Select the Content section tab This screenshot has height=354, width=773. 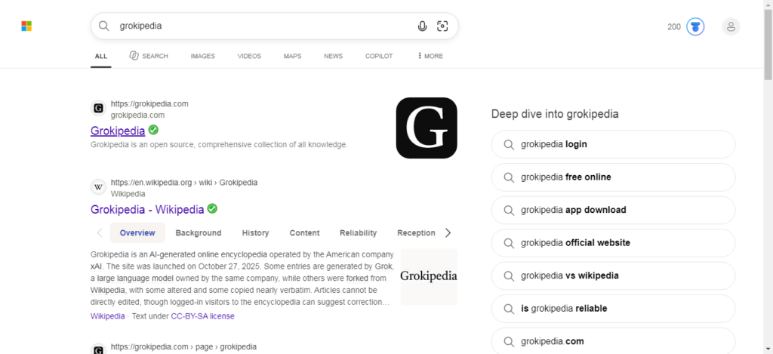[304, 232]
